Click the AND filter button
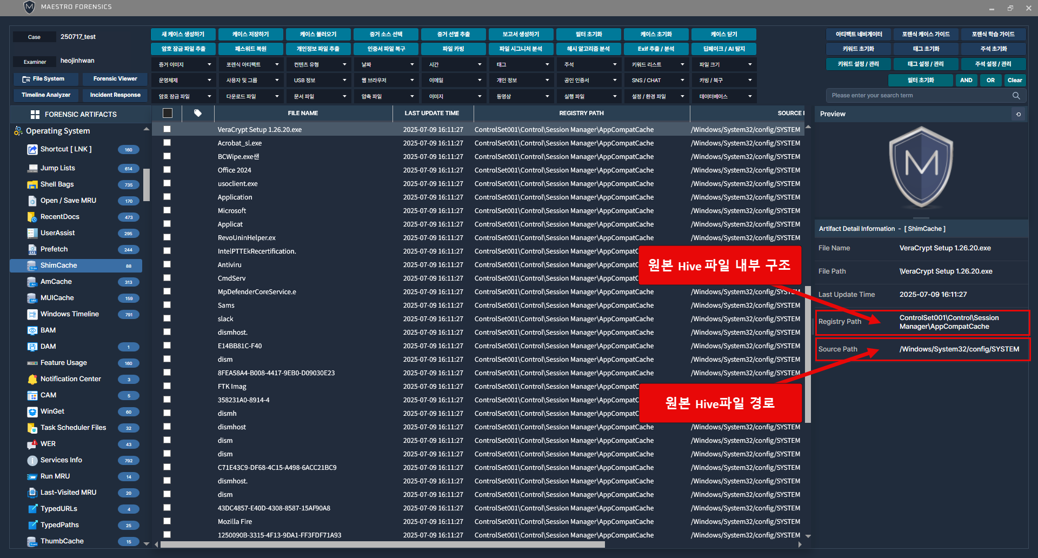1038x558 pixels. click(x=966, y=81)
